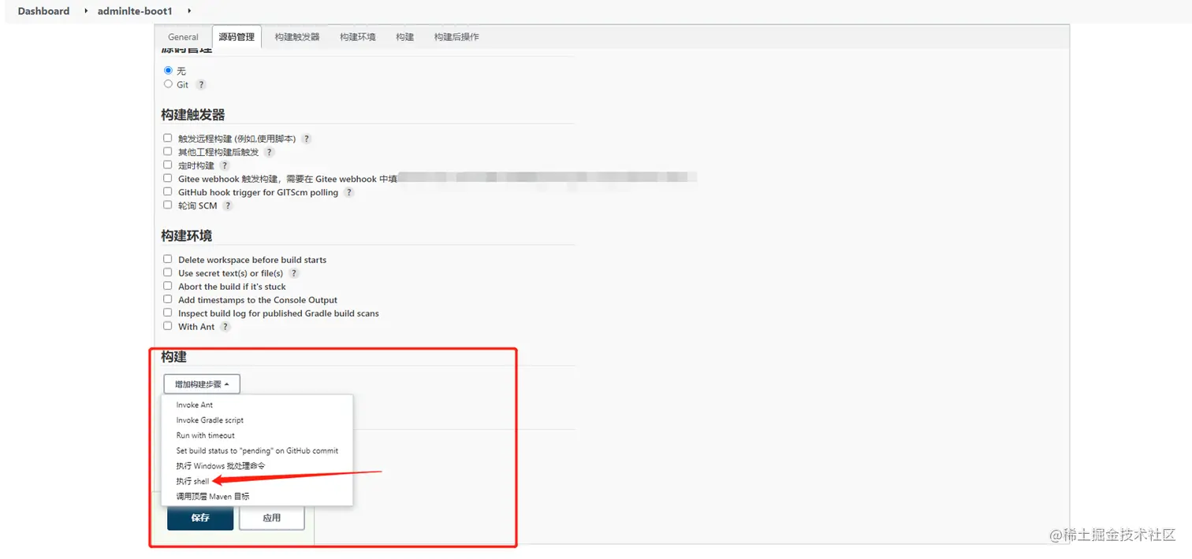Enable Gitee webhook 触发构建 checkbox
1192x559 pixels.
[x=168, y=178]
